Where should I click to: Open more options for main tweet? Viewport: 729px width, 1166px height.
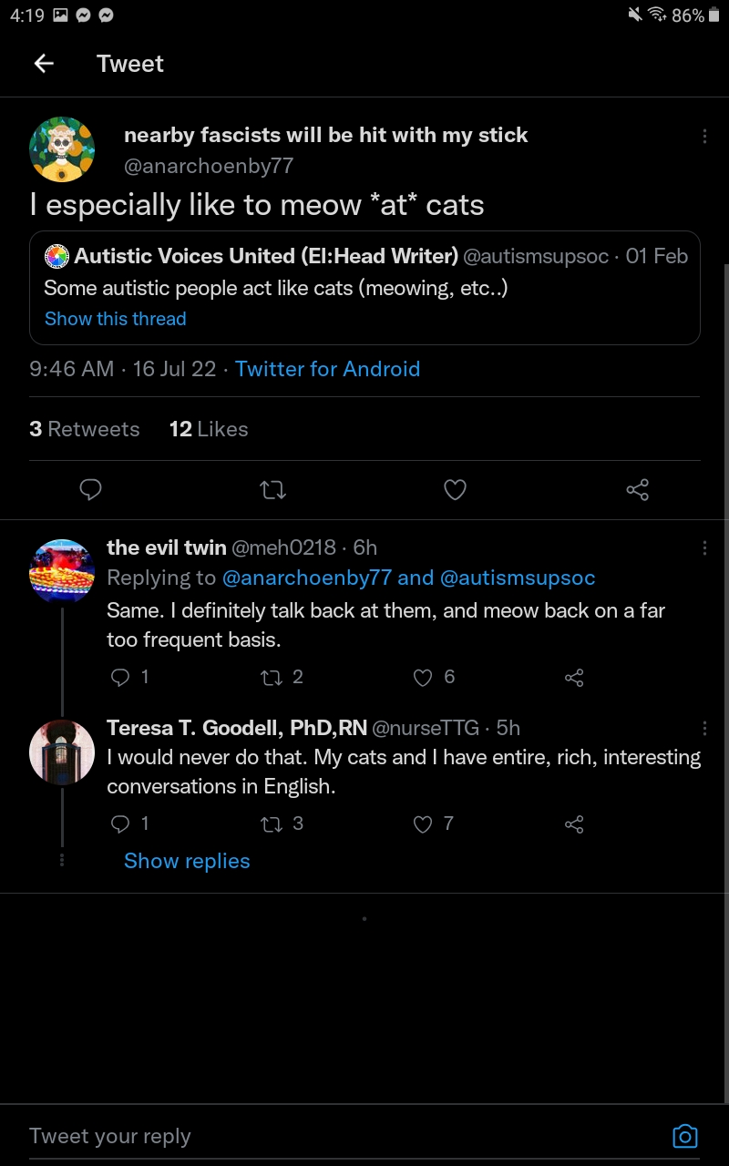[704, 136]
